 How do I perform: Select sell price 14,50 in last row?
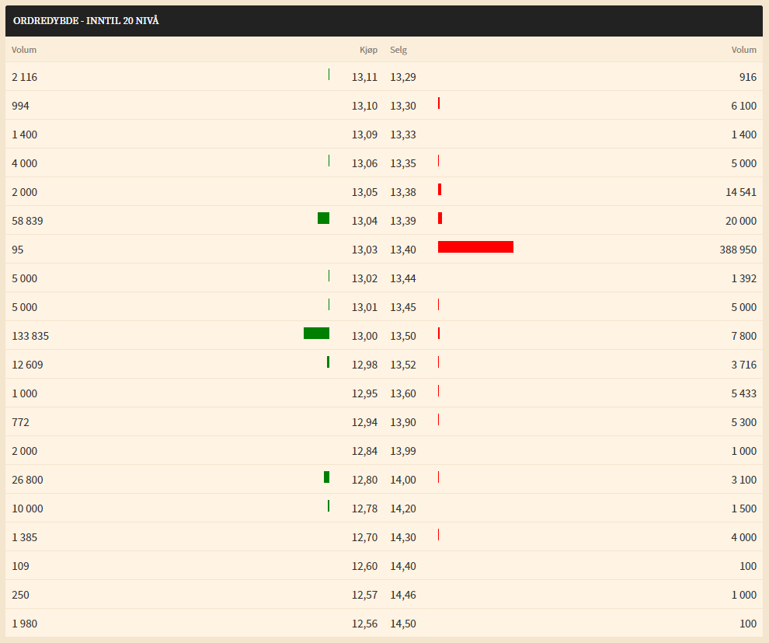point(403,624)
